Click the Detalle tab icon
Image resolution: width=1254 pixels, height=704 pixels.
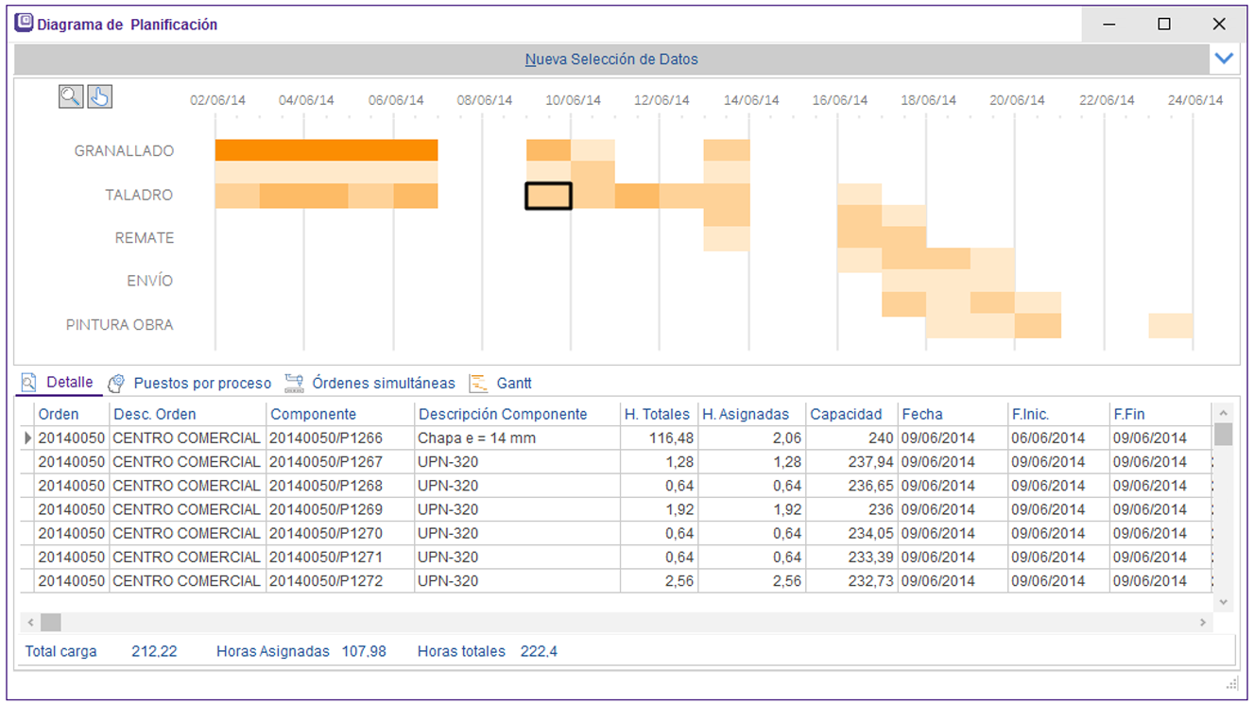(28, 383)
